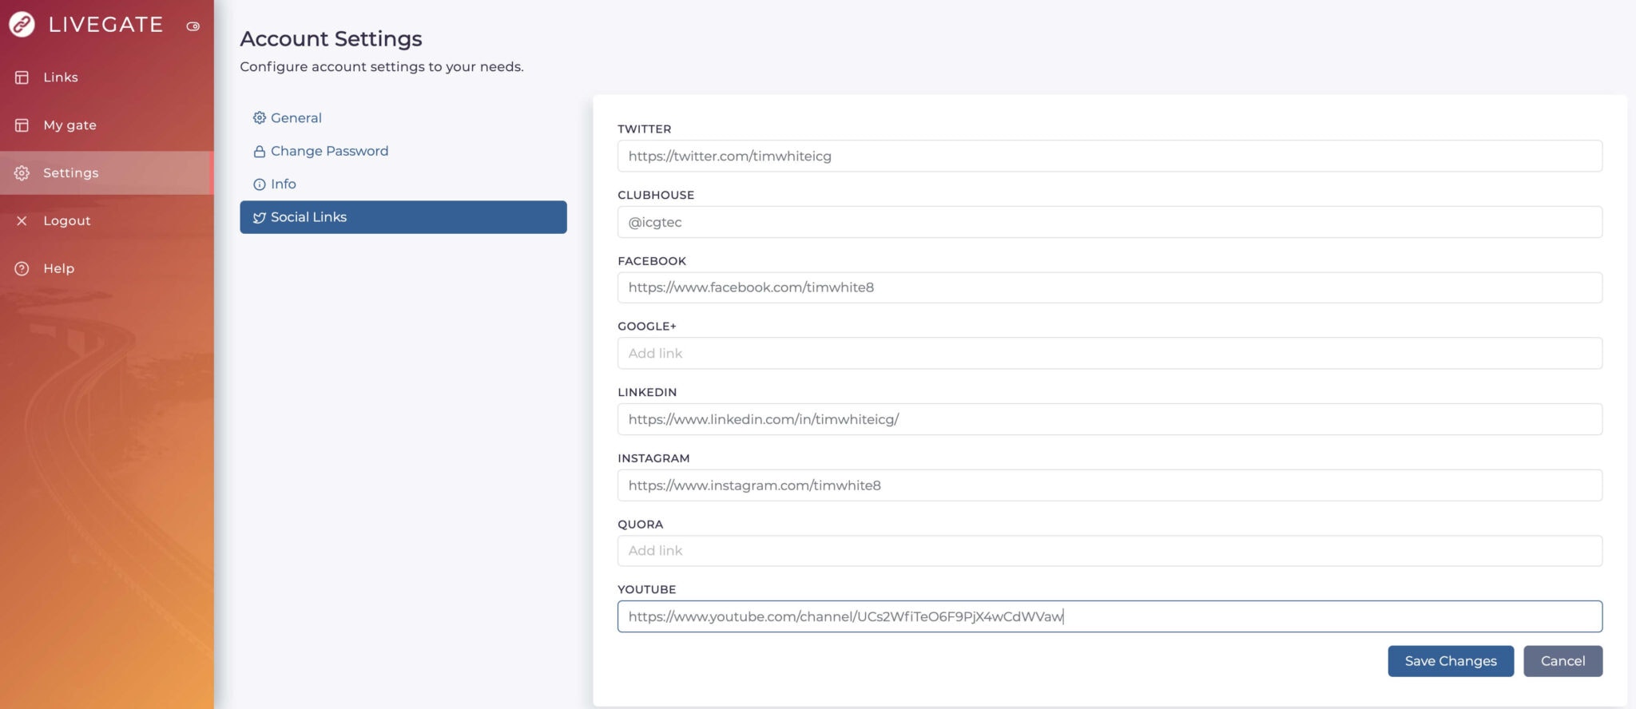The width and height of the screenshot is (1636, 709).
Task: Focus the Clubhouse handle field
Action: coord(1110,222)
